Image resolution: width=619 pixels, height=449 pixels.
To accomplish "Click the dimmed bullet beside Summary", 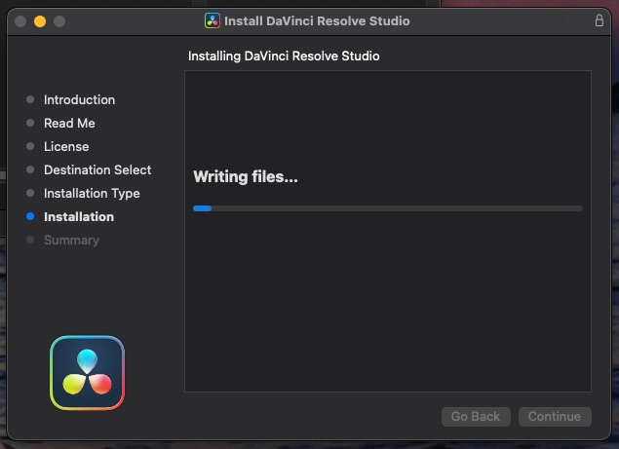I will click(x=30, y=240).
